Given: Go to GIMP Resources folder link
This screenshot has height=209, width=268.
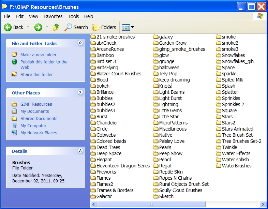Looking at the screenshot, I should [36, 104].
